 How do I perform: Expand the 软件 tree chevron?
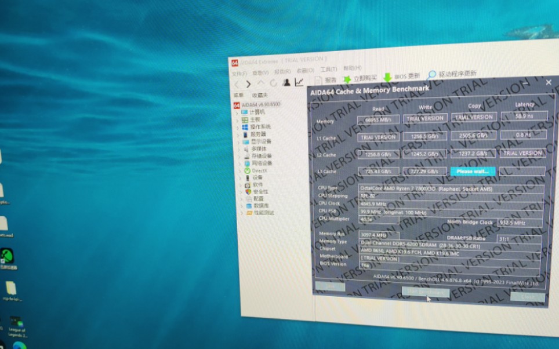(241, 185)
